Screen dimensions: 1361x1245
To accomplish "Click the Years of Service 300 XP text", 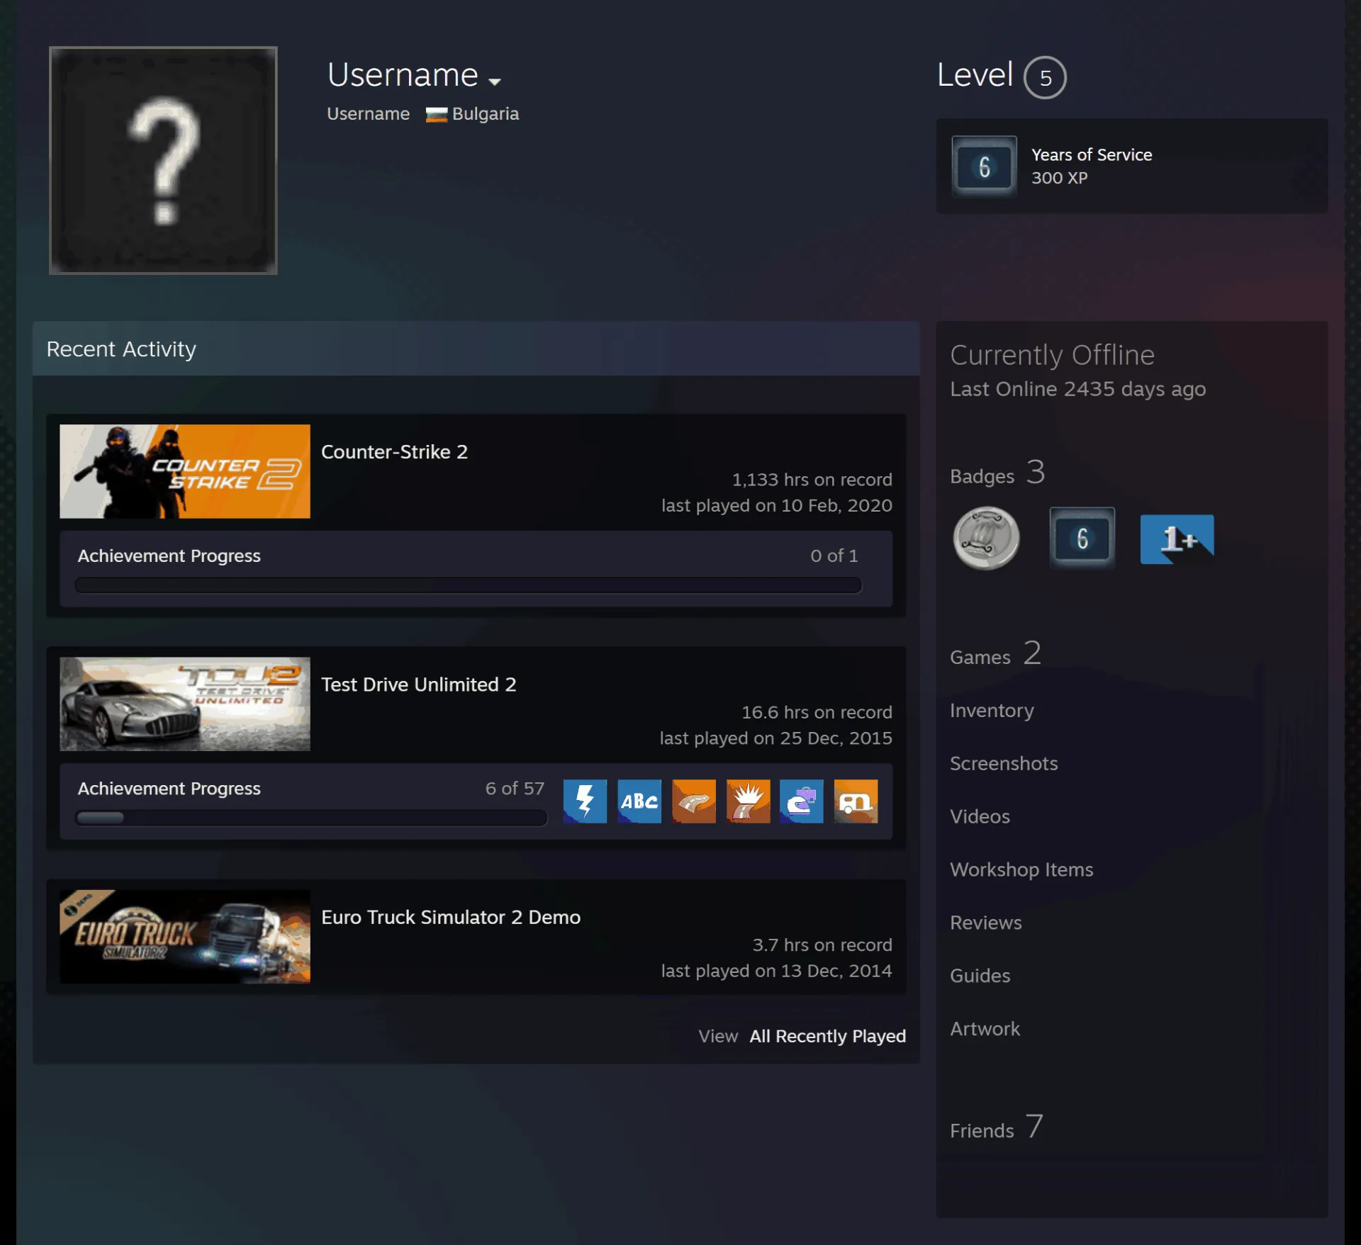I will 1092,166.
